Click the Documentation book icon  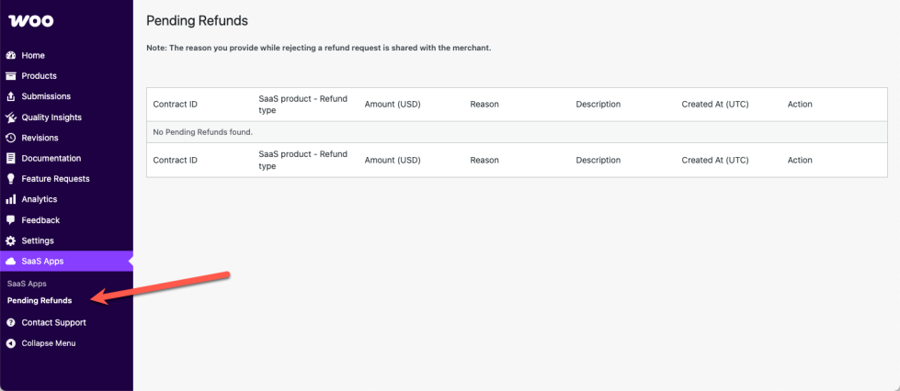(11, 158)
